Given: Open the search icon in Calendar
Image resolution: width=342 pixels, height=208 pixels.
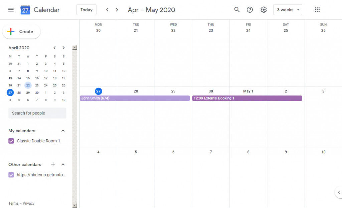Looking at the screenshot, I should (x=237, y=10).
